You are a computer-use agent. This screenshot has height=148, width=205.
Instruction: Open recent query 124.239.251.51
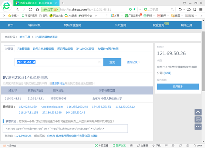pos(102,107)
